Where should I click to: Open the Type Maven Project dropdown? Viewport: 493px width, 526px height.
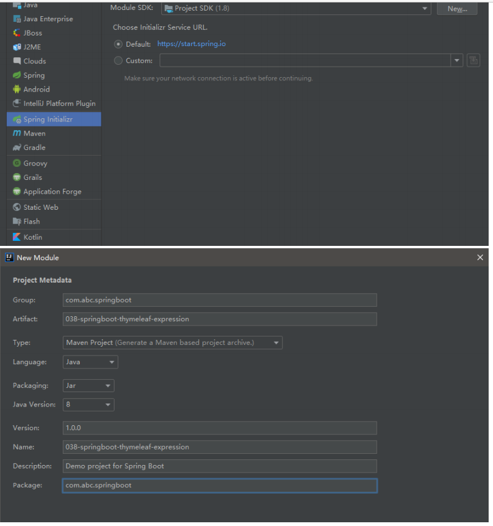172,343
